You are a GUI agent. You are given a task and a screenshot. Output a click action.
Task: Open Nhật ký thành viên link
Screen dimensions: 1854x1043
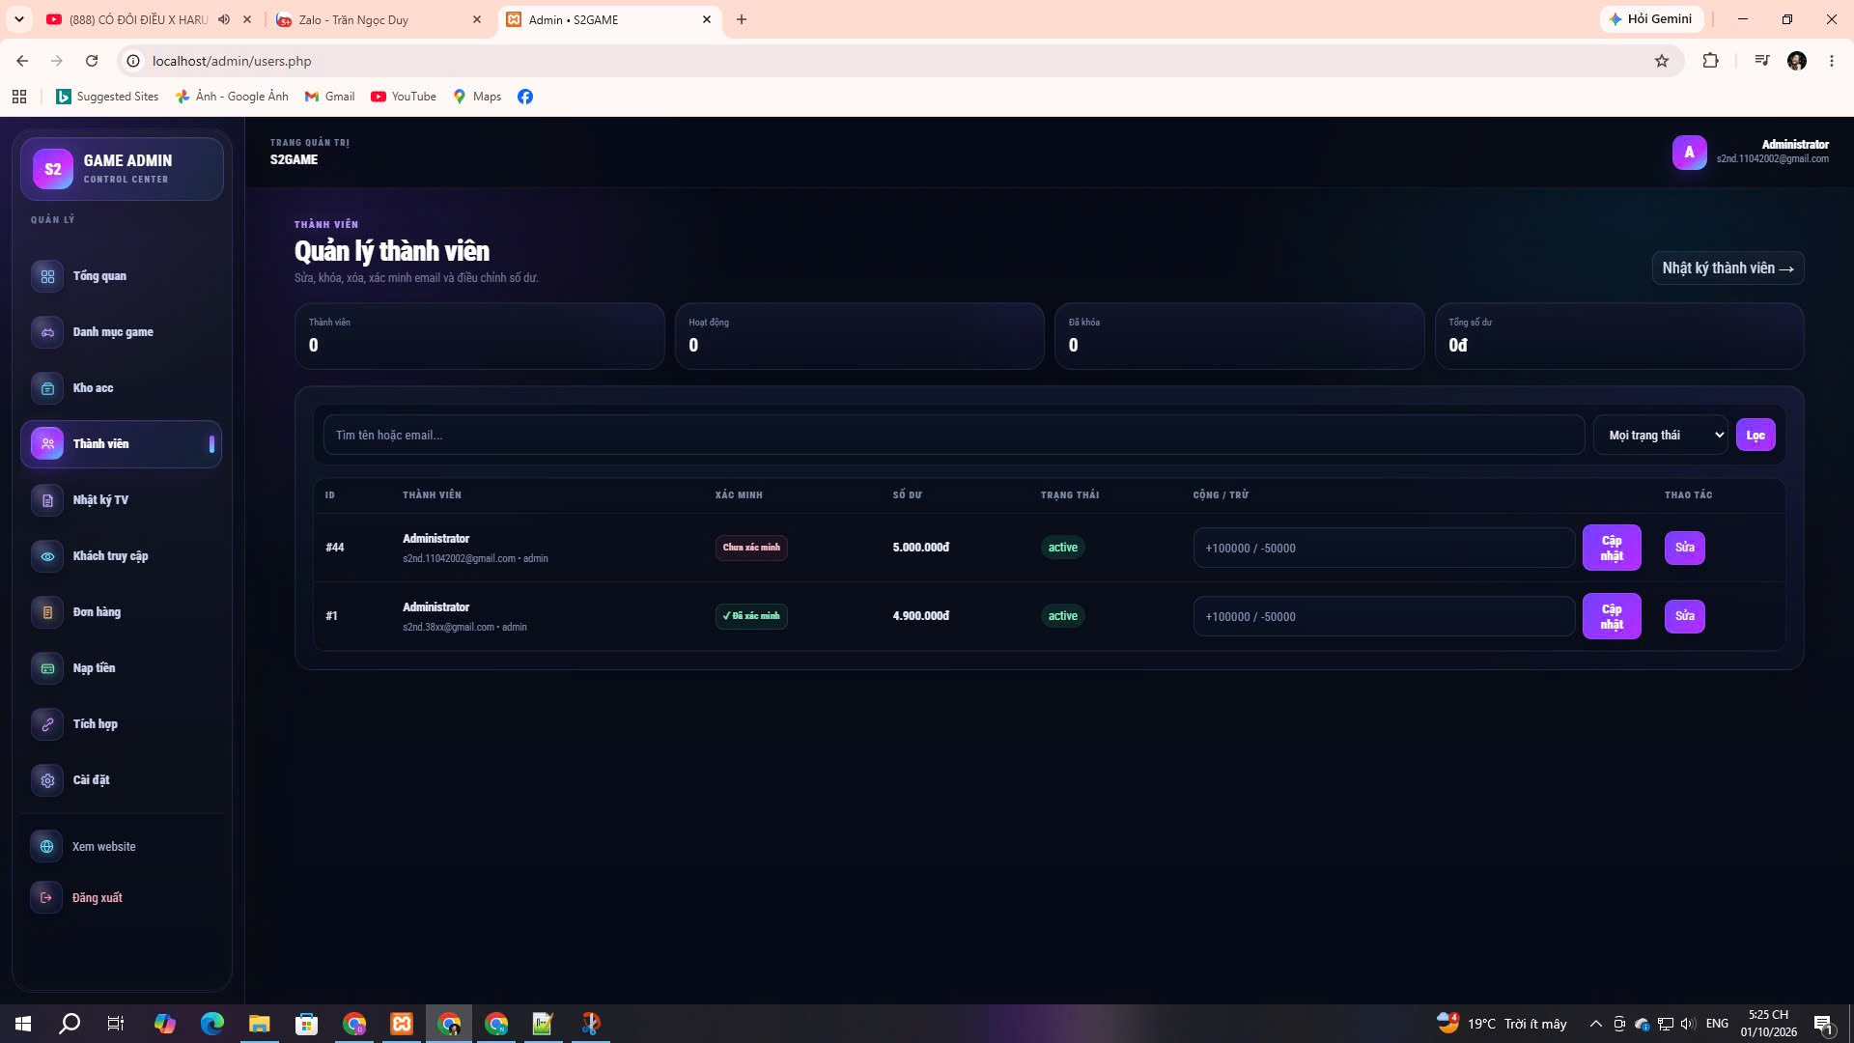click(x=1728, y=268)
